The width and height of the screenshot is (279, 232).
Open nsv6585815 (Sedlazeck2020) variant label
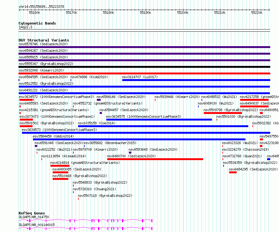[x=43, y=57]
